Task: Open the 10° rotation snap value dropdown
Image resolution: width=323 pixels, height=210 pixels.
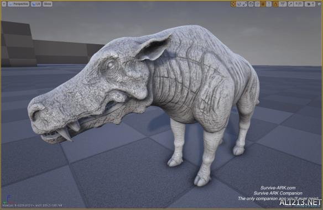Action: [x=283, y=4]
